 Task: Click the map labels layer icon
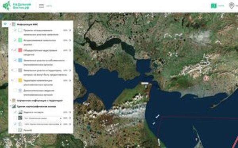tap(20, 112)
